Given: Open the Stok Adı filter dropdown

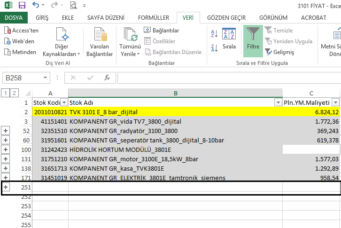Looking at the screenshot, I should 278,102.
